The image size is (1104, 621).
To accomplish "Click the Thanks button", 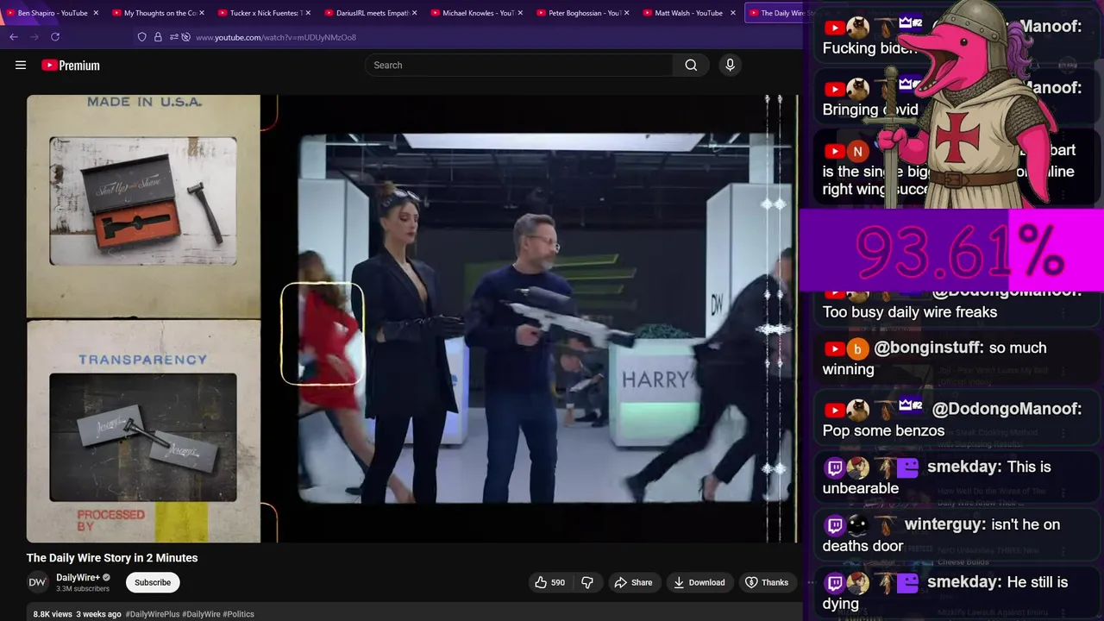I will 767,582.
